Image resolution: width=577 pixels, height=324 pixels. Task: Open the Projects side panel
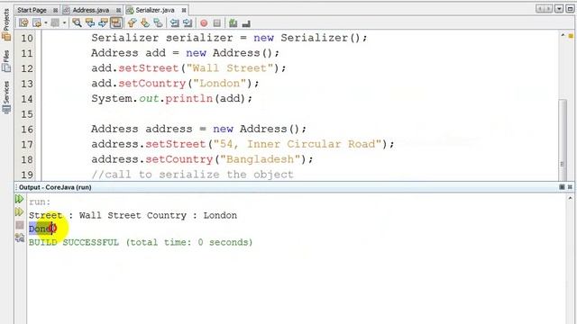tap(6, 24)
